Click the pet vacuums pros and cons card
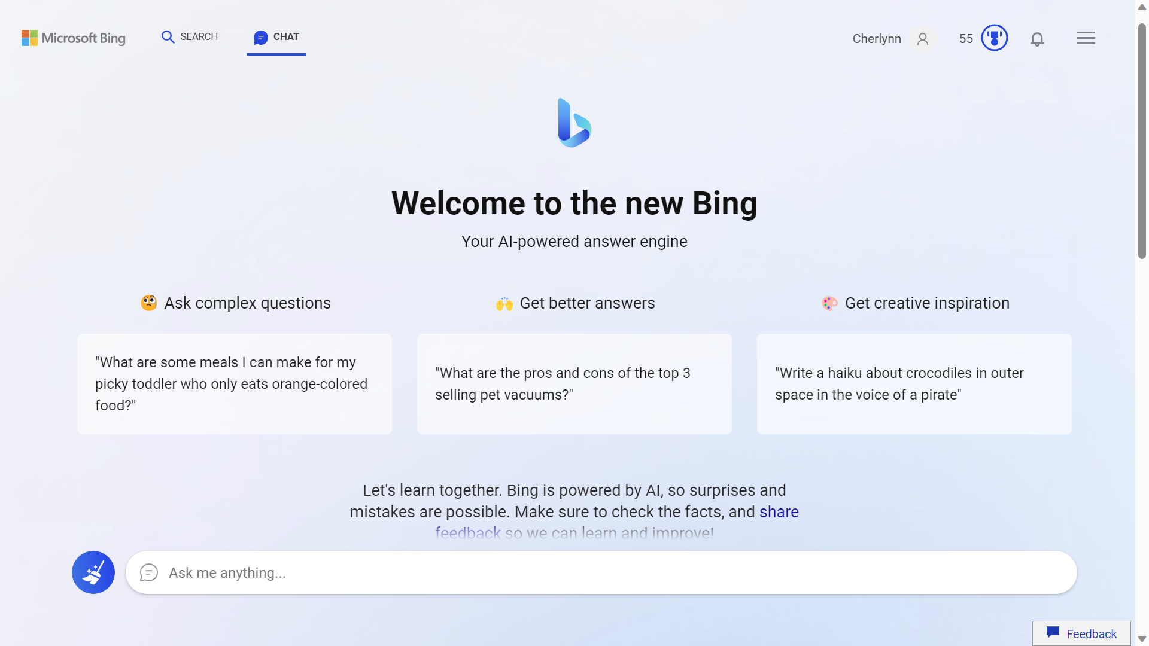The width and height of the screenshot is (1149, 646). coord(574,383)
